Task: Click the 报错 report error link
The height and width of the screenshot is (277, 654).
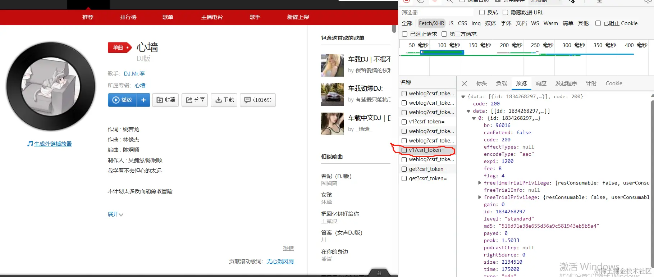Action: coord(288,248)
